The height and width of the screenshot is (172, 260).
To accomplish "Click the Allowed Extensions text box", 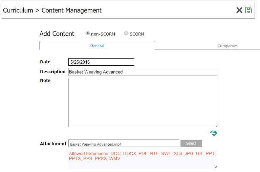I will click(x=143, y=159).
